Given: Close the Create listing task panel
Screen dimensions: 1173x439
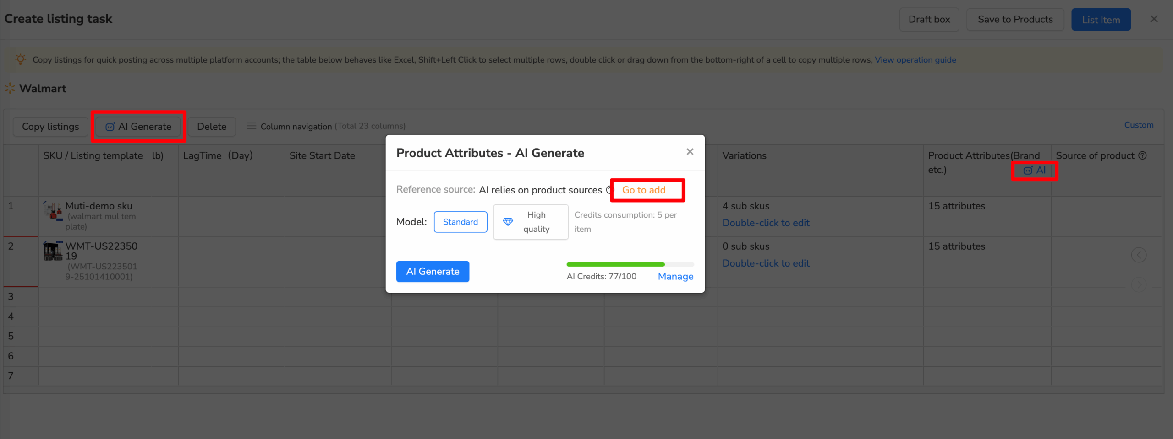Looking at the screenshot, I should click(1154, 19).
